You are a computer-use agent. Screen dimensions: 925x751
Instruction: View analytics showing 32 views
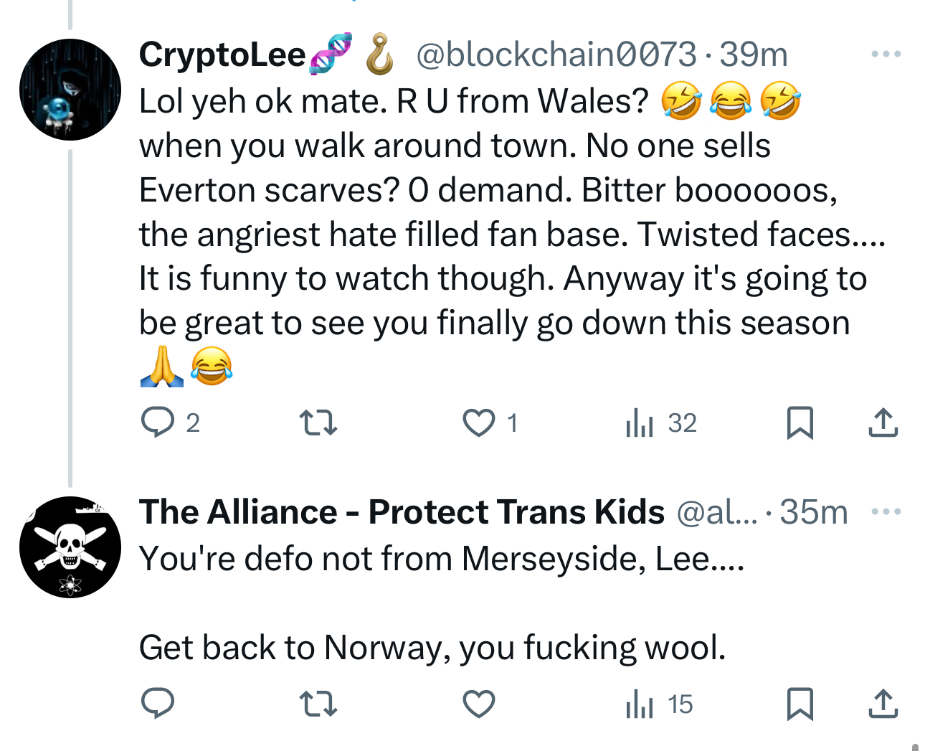(x=660, y=422)
